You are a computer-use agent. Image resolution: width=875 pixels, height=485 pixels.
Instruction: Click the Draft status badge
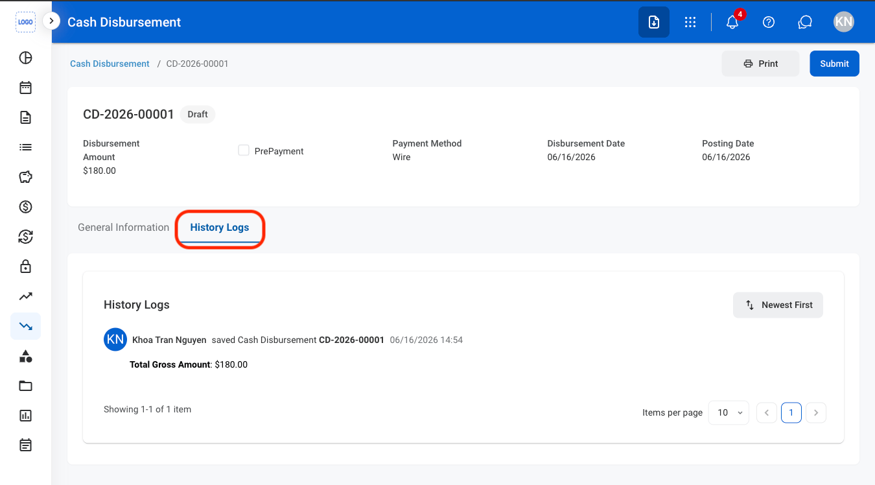pos(198,114)
